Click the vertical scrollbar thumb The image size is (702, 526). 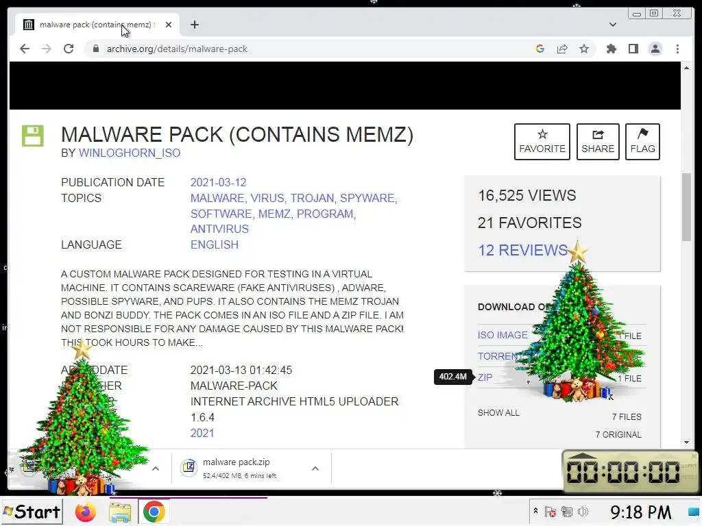pyautogui.click(x=687, y=207)
